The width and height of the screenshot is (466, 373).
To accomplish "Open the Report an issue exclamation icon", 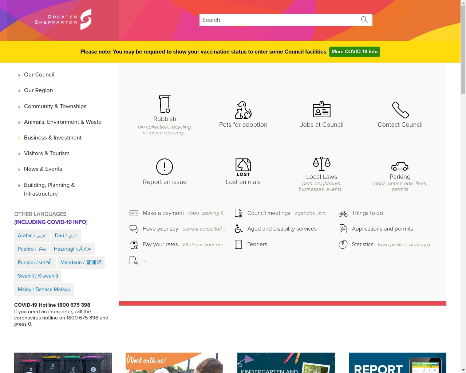I will coord(165,167).
